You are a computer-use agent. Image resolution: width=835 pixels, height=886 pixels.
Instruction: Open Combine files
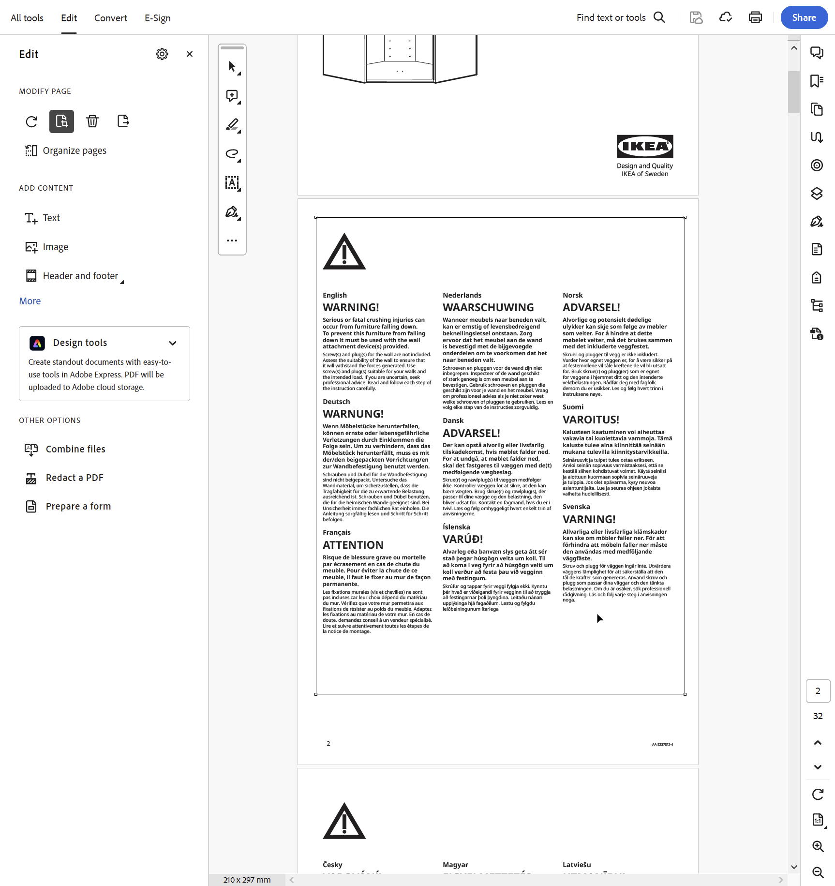[x=75, y=449]
